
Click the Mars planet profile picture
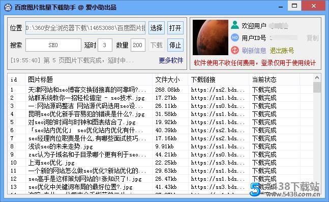(x=210, y=37)
